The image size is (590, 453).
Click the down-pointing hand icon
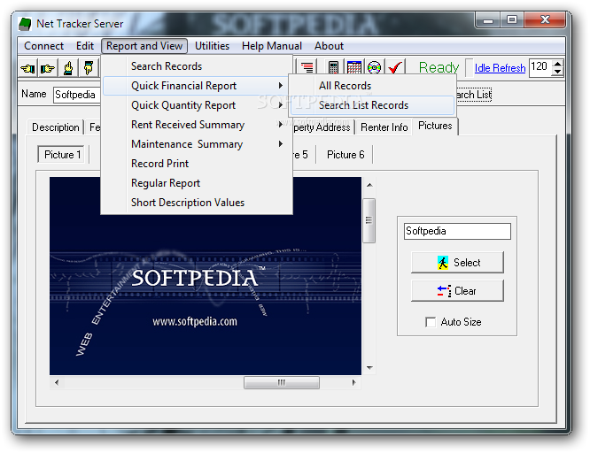coord(89,68)
